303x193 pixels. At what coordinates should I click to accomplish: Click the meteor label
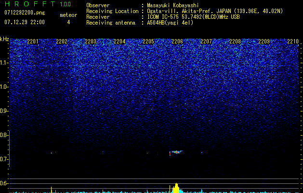click(x=68, y=15)
